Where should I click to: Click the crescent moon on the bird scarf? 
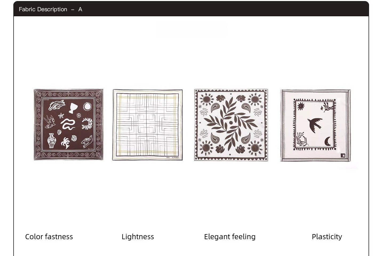328,141
